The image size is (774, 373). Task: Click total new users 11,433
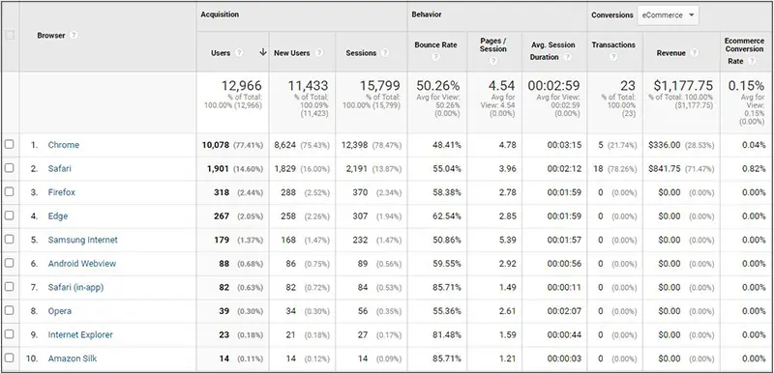[308, 86]
